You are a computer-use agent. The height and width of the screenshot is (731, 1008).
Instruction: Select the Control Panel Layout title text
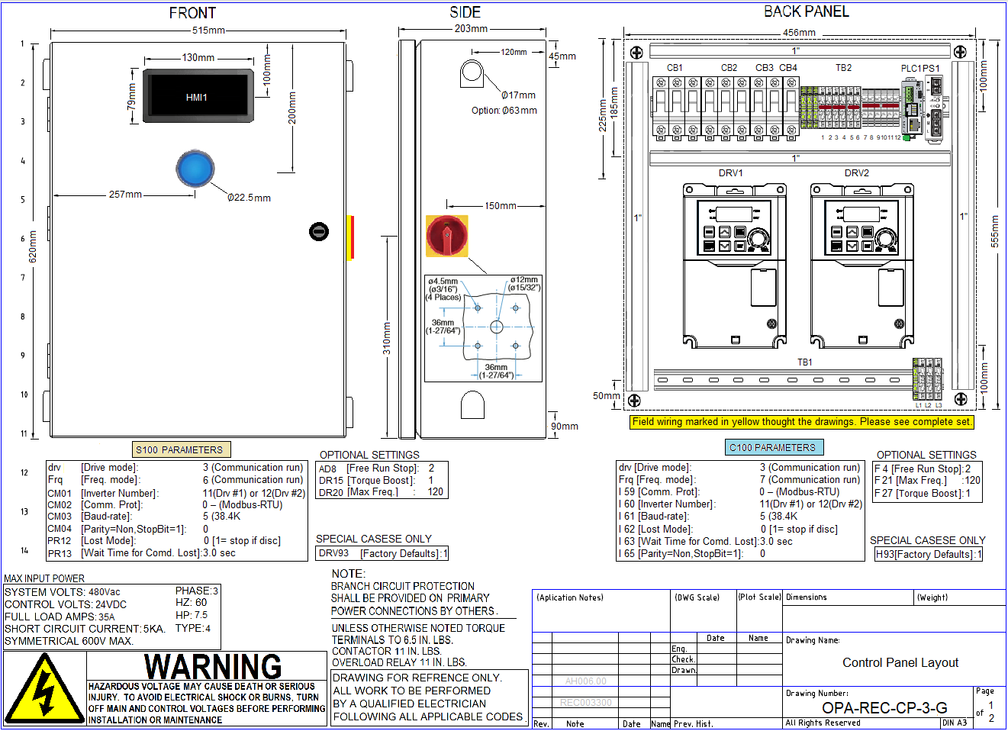tap(900, 662)
